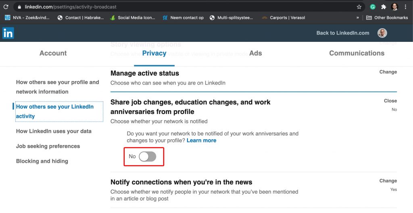The image size is (413, 213).
Task: Click the Learn more link
Action: (x=202, y=141)
